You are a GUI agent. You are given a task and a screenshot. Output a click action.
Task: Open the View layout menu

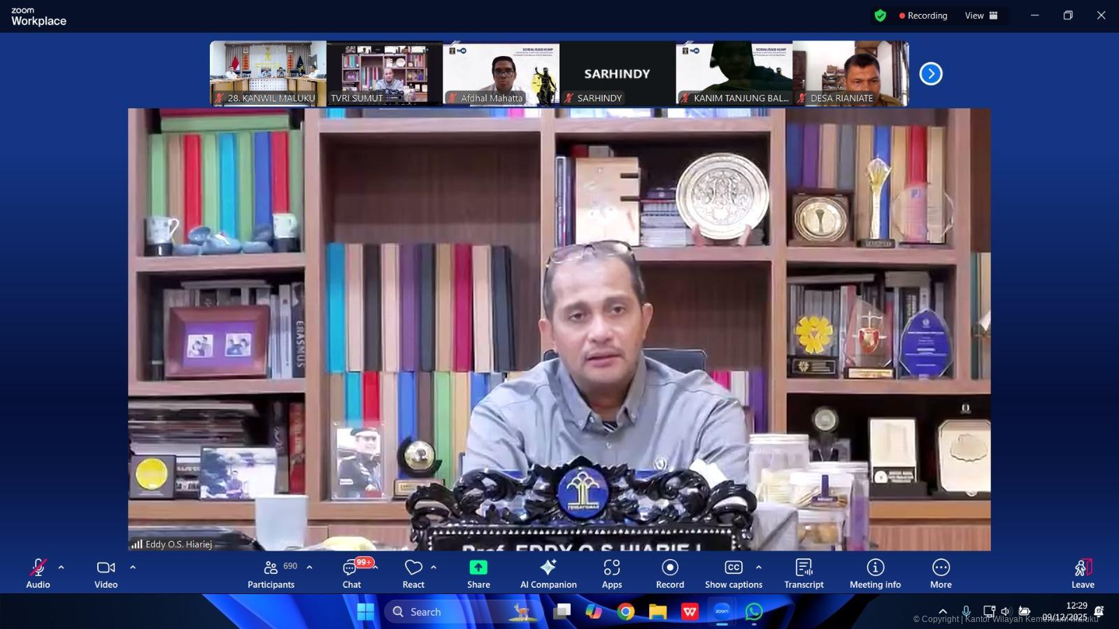[981, 15]
